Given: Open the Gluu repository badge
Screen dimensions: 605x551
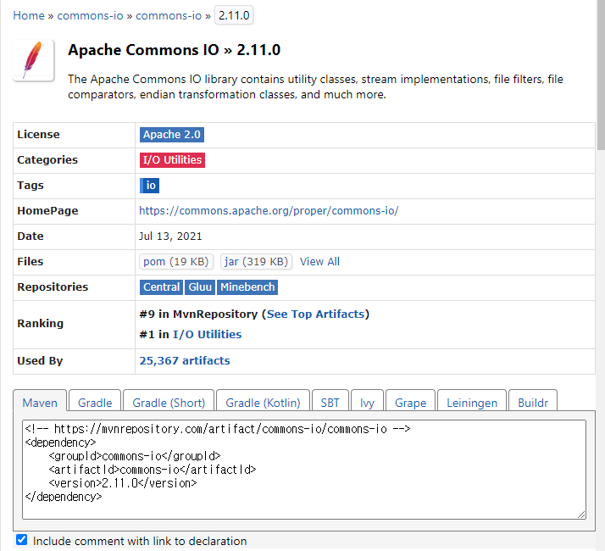Looking at the screenshot, I should (x=200, y=287).
